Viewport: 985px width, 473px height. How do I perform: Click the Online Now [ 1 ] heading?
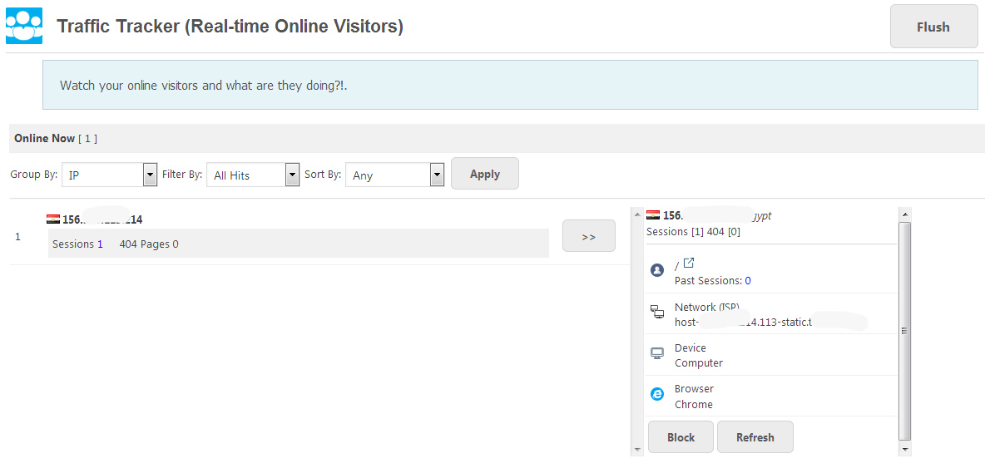tap(55, 138)
